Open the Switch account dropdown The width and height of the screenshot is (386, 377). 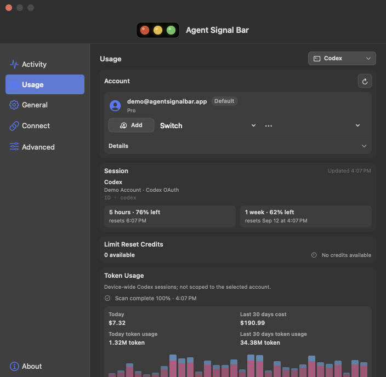(208, 125)
